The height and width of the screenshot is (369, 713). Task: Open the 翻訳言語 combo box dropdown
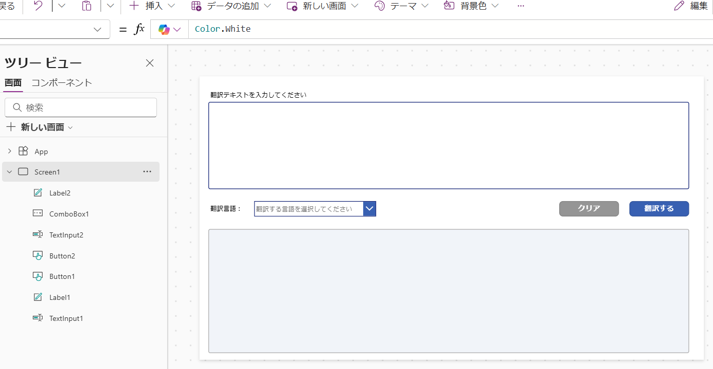point(369,209)
